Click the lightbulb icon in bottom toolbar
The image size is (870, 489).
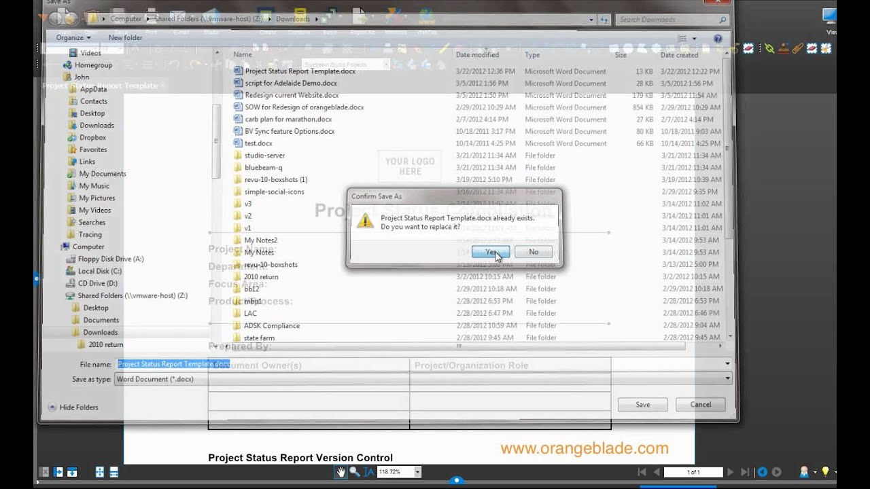pos(826,471)
